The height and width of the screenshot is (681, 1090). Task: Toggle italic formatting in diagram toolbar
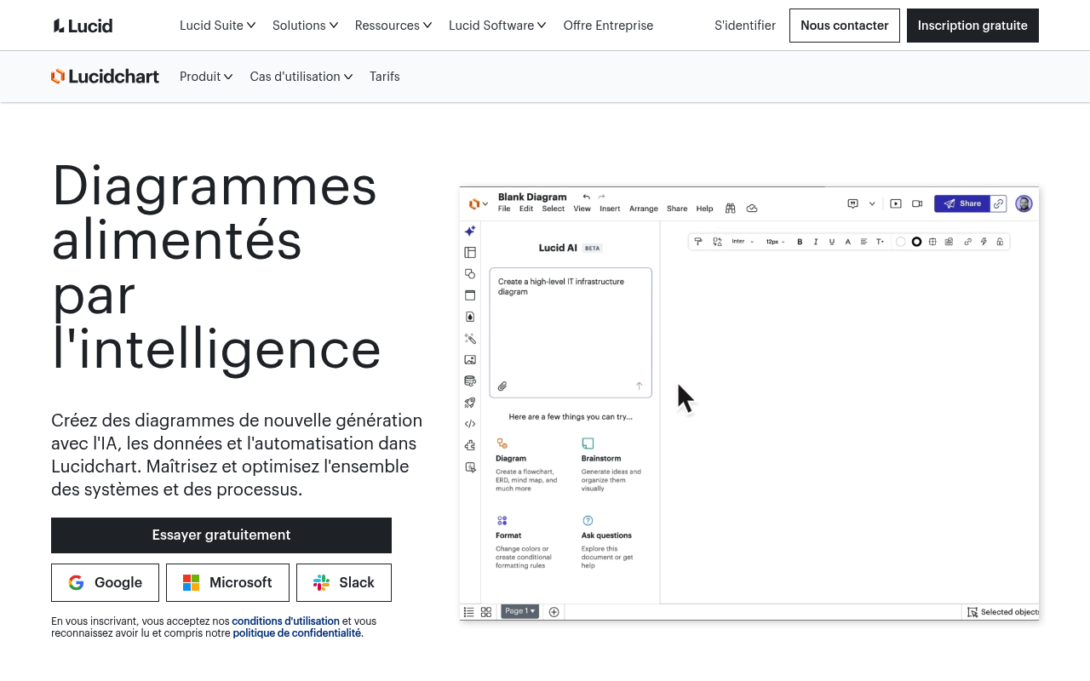point(816,242)
